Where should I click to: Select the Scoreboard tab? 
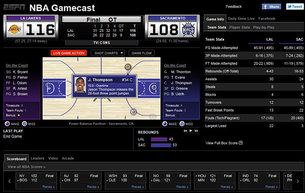17,159
